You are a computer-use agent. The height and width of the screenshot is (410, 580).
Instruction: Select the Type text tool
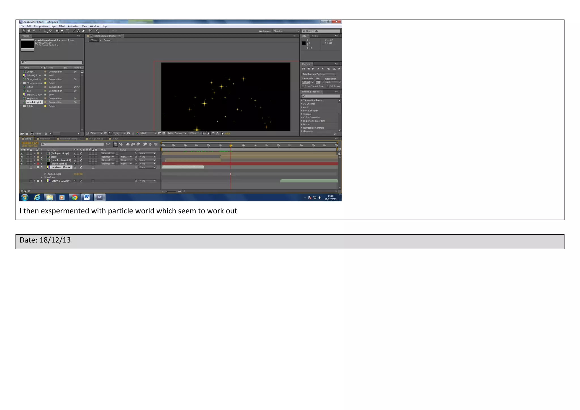[x=67, y=31]
